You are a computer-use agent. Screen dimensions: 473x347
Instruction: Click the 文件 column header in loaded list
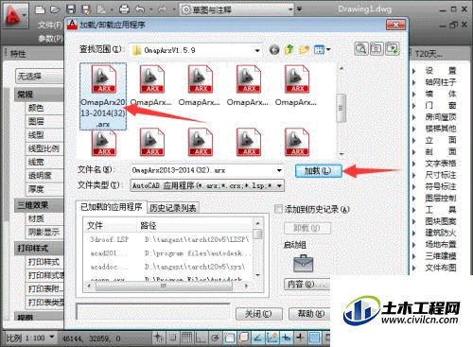112,225
